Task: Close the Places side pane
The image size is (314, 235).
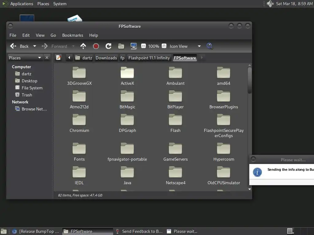Action: (x=47, y=58)
